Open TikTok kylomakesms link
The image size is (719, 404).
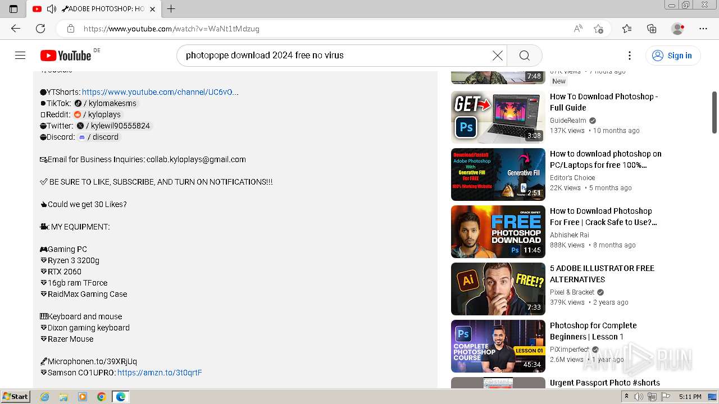(x=105, y=103)
